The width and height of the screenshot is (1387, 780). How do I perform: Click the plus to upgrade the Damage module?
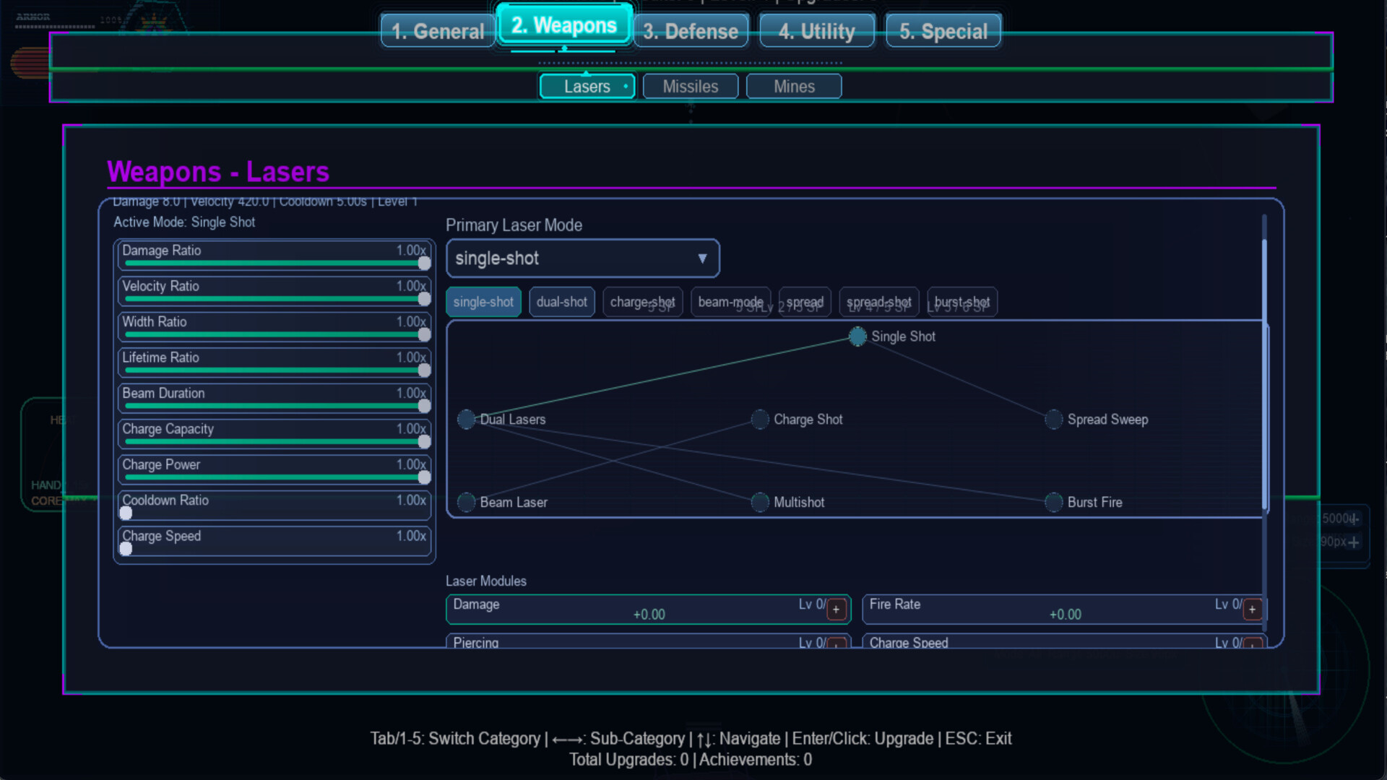click(x=836, y=610)
